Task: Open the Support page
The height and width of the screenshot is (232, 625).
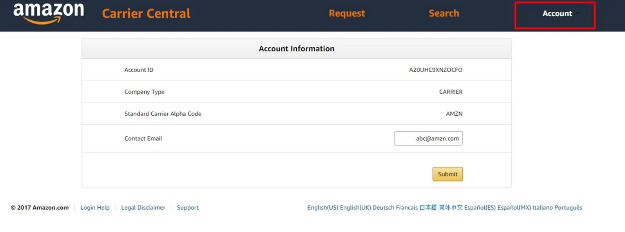Action: click(188, 207)
